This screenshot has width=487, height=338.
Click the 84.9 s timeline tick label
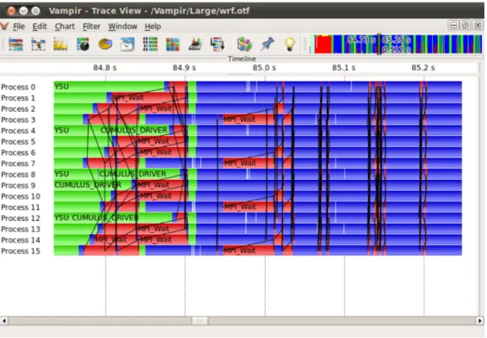(x=184, y=68)
